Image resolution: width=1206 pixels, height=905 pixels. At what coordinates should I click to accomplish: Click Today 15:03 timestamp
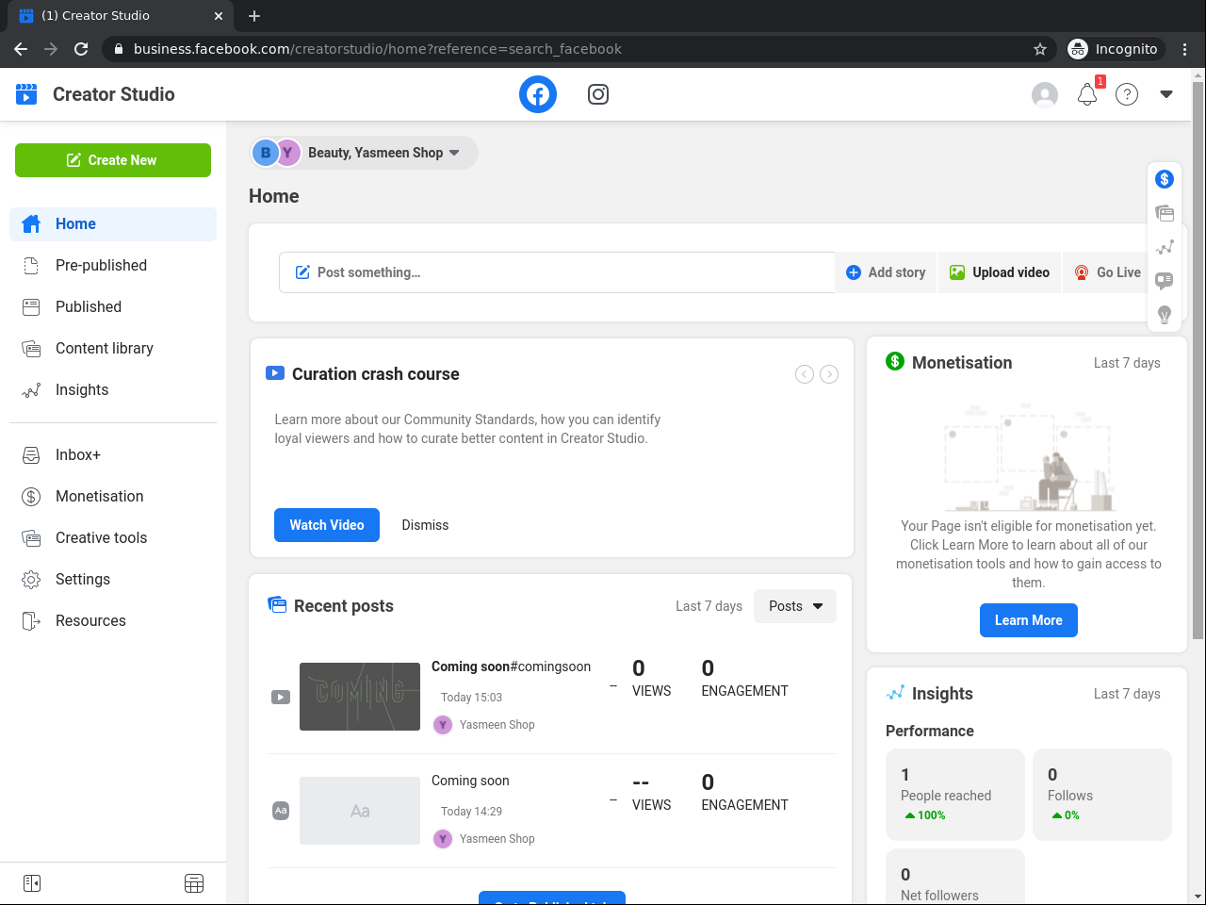click(471, 698)
